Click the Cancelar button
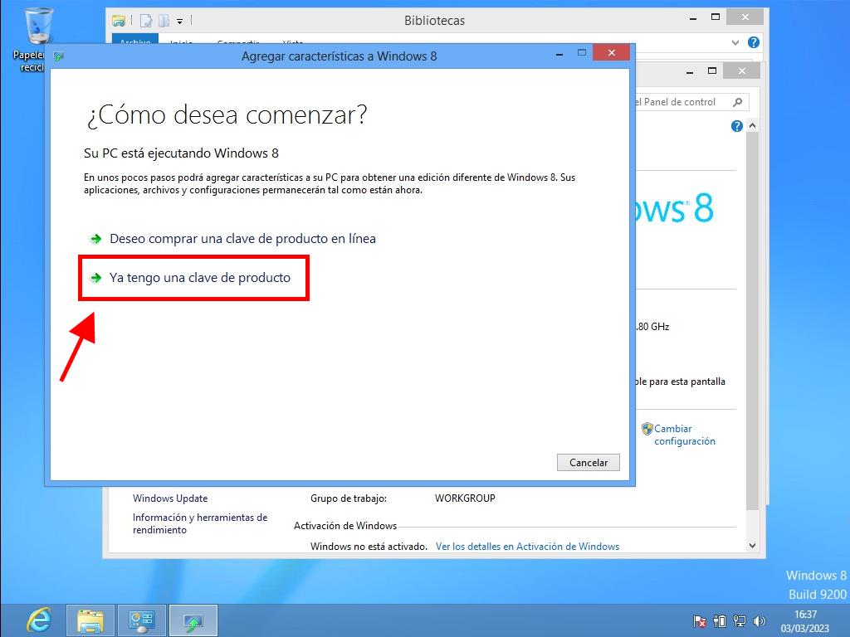Image resolution: width=850 pixels, height=637 pixels. click(589, 463)
